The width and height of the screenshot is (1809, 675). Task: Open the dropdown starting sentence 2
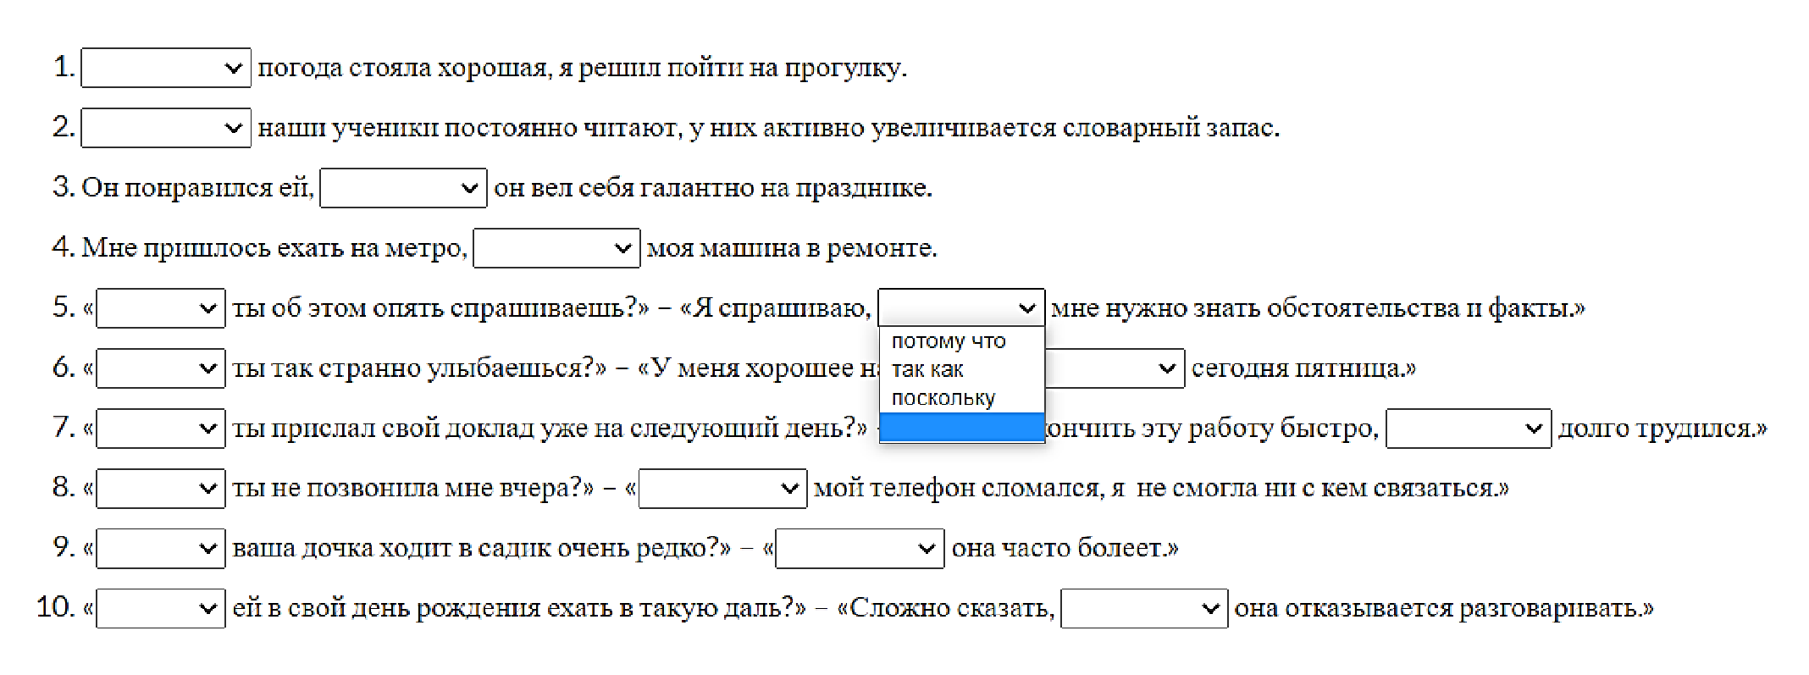click(166, 128)
